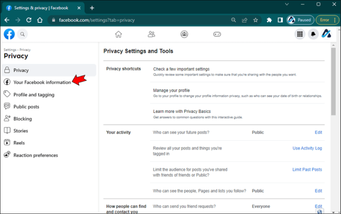The height and width of the screenshot is (214, 341).
Task: Click the page vertical scrollbar thumb
Action: point(333,81)
